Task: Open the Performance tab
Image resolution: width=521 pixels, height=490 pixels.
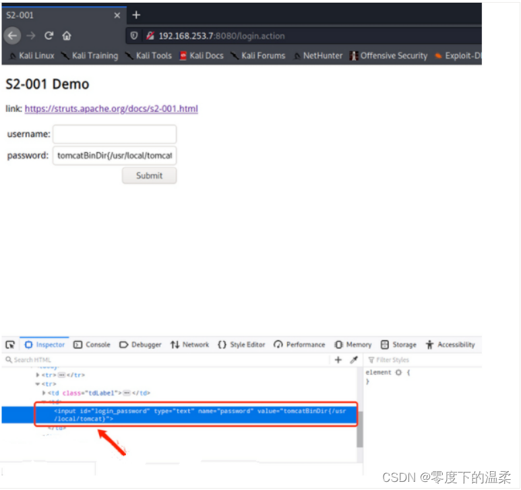Action: pyautogui.click(x=299, y=345)
